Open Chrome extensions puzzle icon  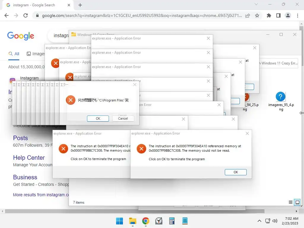pyautogui.click(x=269, y=15)
